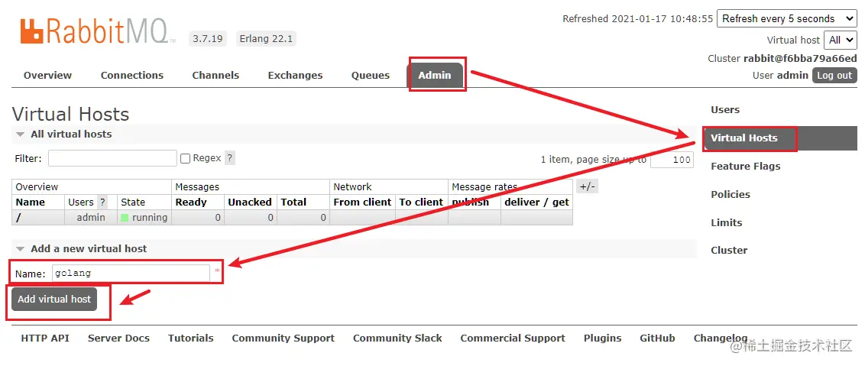Sort by the Ready column header
This screenshot has width=865, height=366.
191,202
